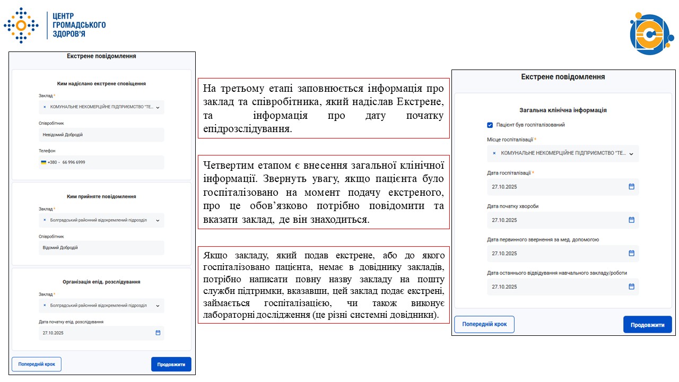
Task: Open calendar icon for Дата початку хвороби
Action: click(631, 220)
